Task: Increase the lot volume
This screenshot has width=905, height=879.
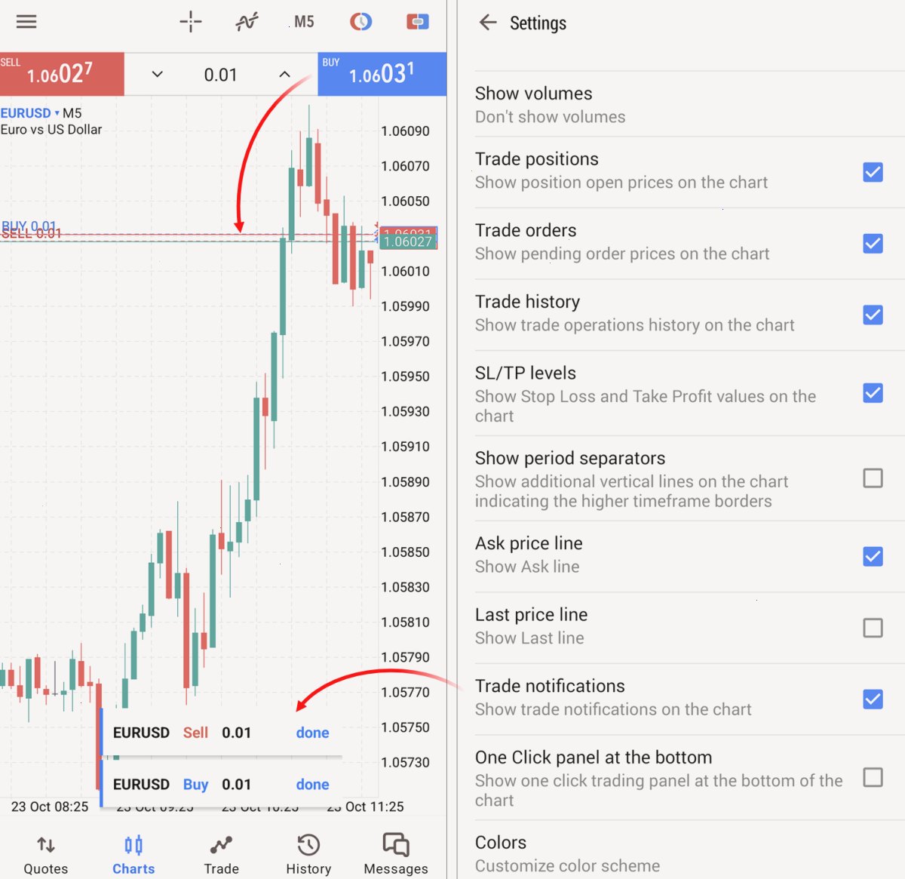Action: (284, 74)
